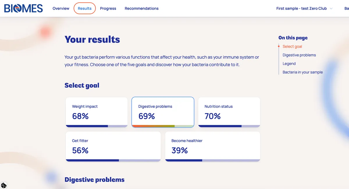Jump to 'Select goal' via sidebar link
Viewport: 349px width, 189px height.
292,46
